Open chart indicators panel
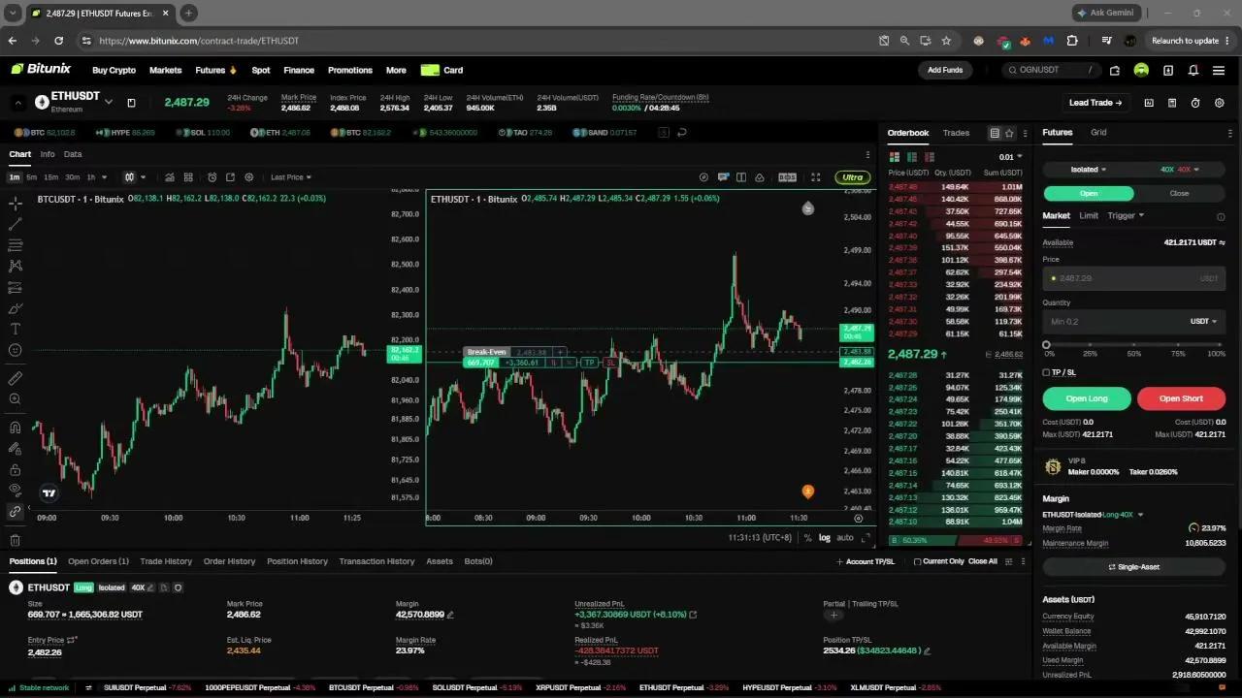The width and height of the screenshot is (1242, 698). point(170,177)
